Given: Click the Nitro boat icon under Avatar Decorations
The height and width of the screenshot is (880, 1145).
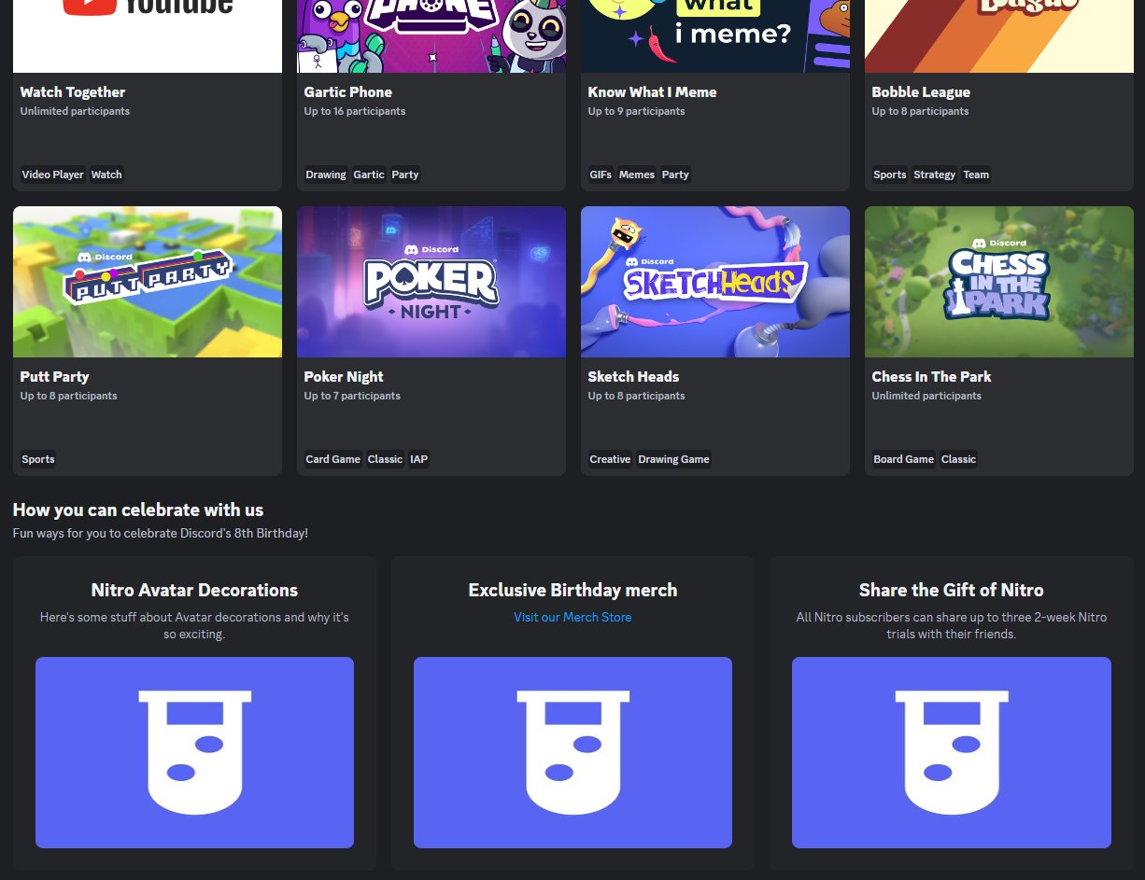Looking at the screenshot, I should pos(194,752).
